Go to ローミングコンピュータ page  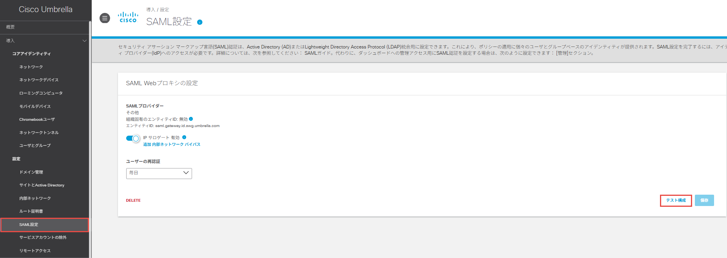41,93
